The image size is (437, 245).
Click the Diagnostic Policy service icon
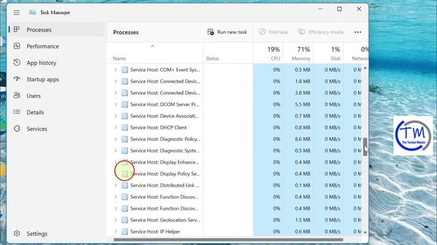[x=124, y=139]
